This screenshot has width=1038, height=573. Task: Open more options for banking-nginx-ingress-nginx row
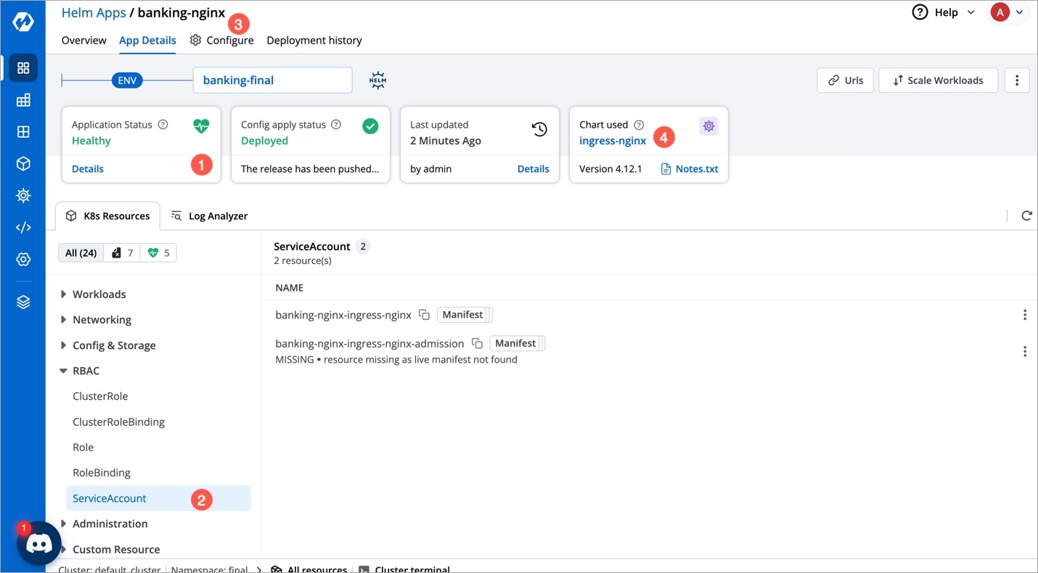point(1024,315)
